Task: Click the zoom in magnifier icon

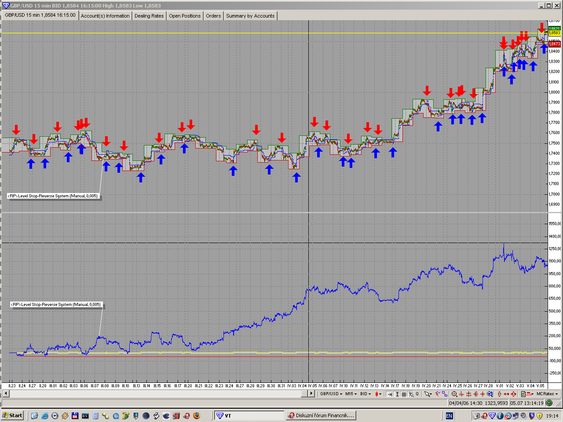Action: click(x=454, y=394)
